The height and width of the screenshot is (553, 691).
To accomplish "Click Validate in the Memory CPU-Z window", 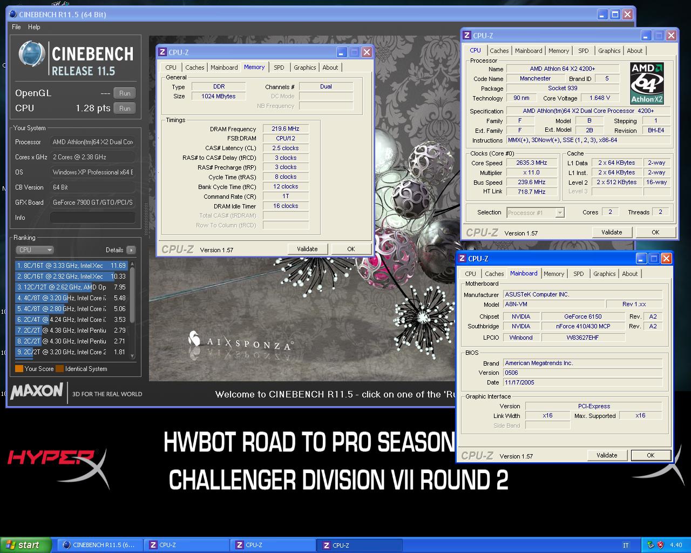I will pyautogui.click(x=307, y=249).
